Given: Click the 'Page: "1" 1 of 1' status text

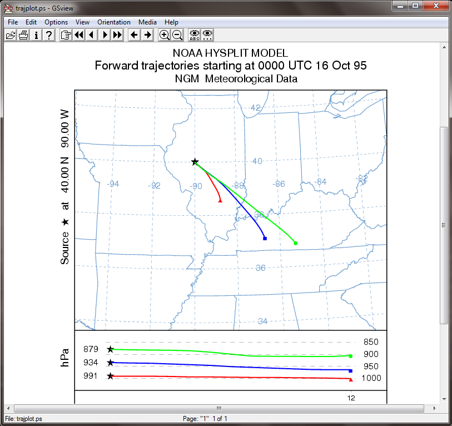Looking at the screenshot, I should click(205, 419).
